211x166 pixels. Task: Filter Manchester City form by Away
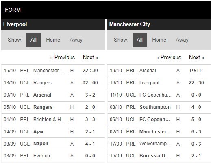coord(182,40)
